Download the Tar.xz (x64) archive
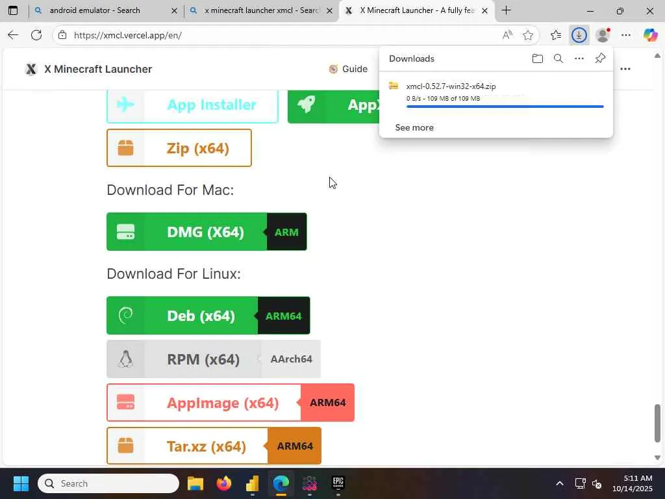665x499 pixels. click(187, 446)
